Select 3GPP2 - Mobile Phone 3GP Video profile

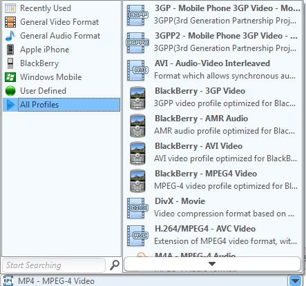(x=213, y=42)
